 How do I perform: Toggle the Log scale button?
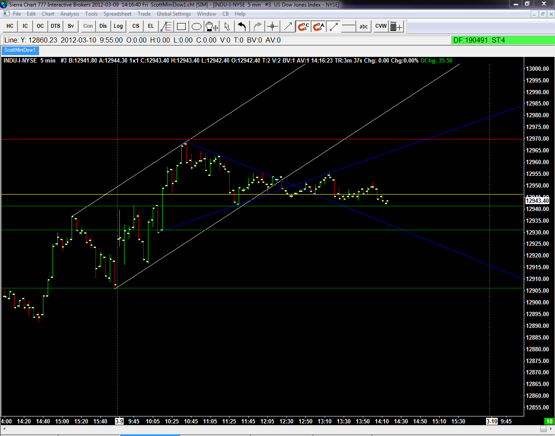click(118, 26)
